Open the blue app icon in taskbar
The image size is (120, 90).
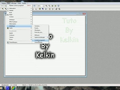7,88
